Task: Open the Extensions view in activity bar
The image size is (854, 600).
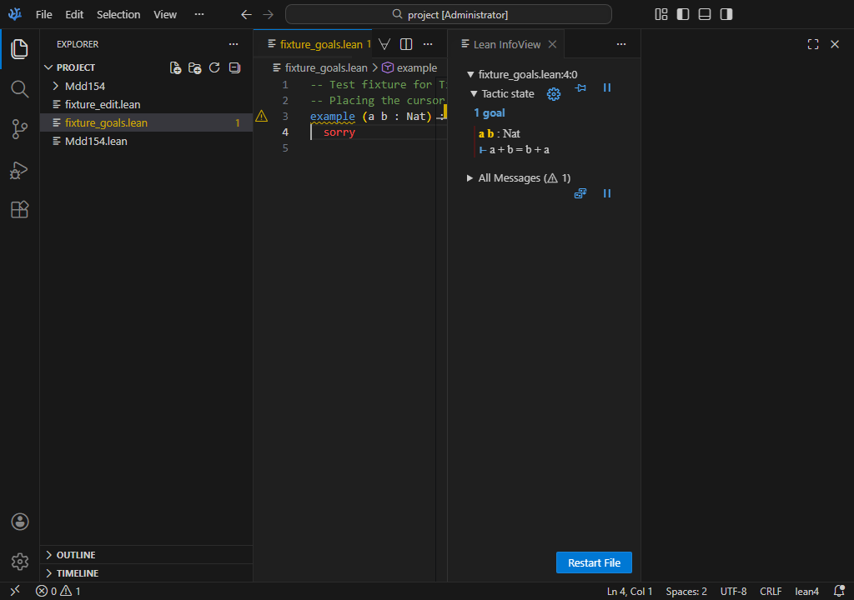Action: coord(19,210)
